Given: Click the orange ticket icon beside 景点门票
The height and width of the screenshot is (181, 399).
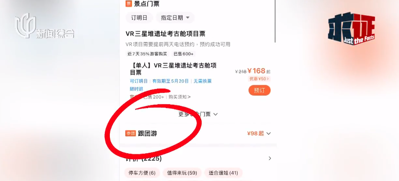Looking at the screenshot, I should [129, 4].
